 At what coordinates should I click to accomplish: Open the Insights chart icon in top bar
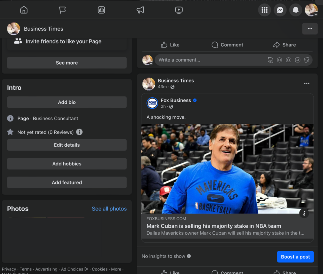[101, 10]
